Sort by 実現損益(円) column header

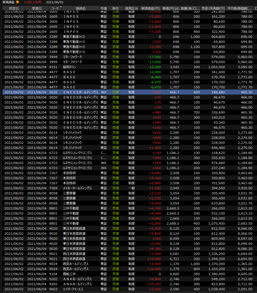(x=151, y=8)
